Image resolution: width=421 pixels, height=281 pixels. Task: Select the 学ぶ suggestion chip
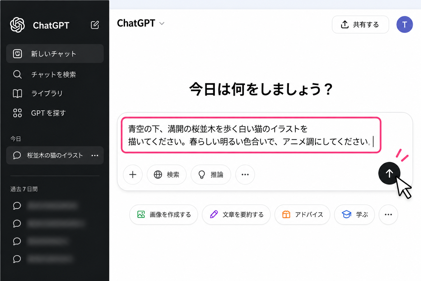pos(354,215)
